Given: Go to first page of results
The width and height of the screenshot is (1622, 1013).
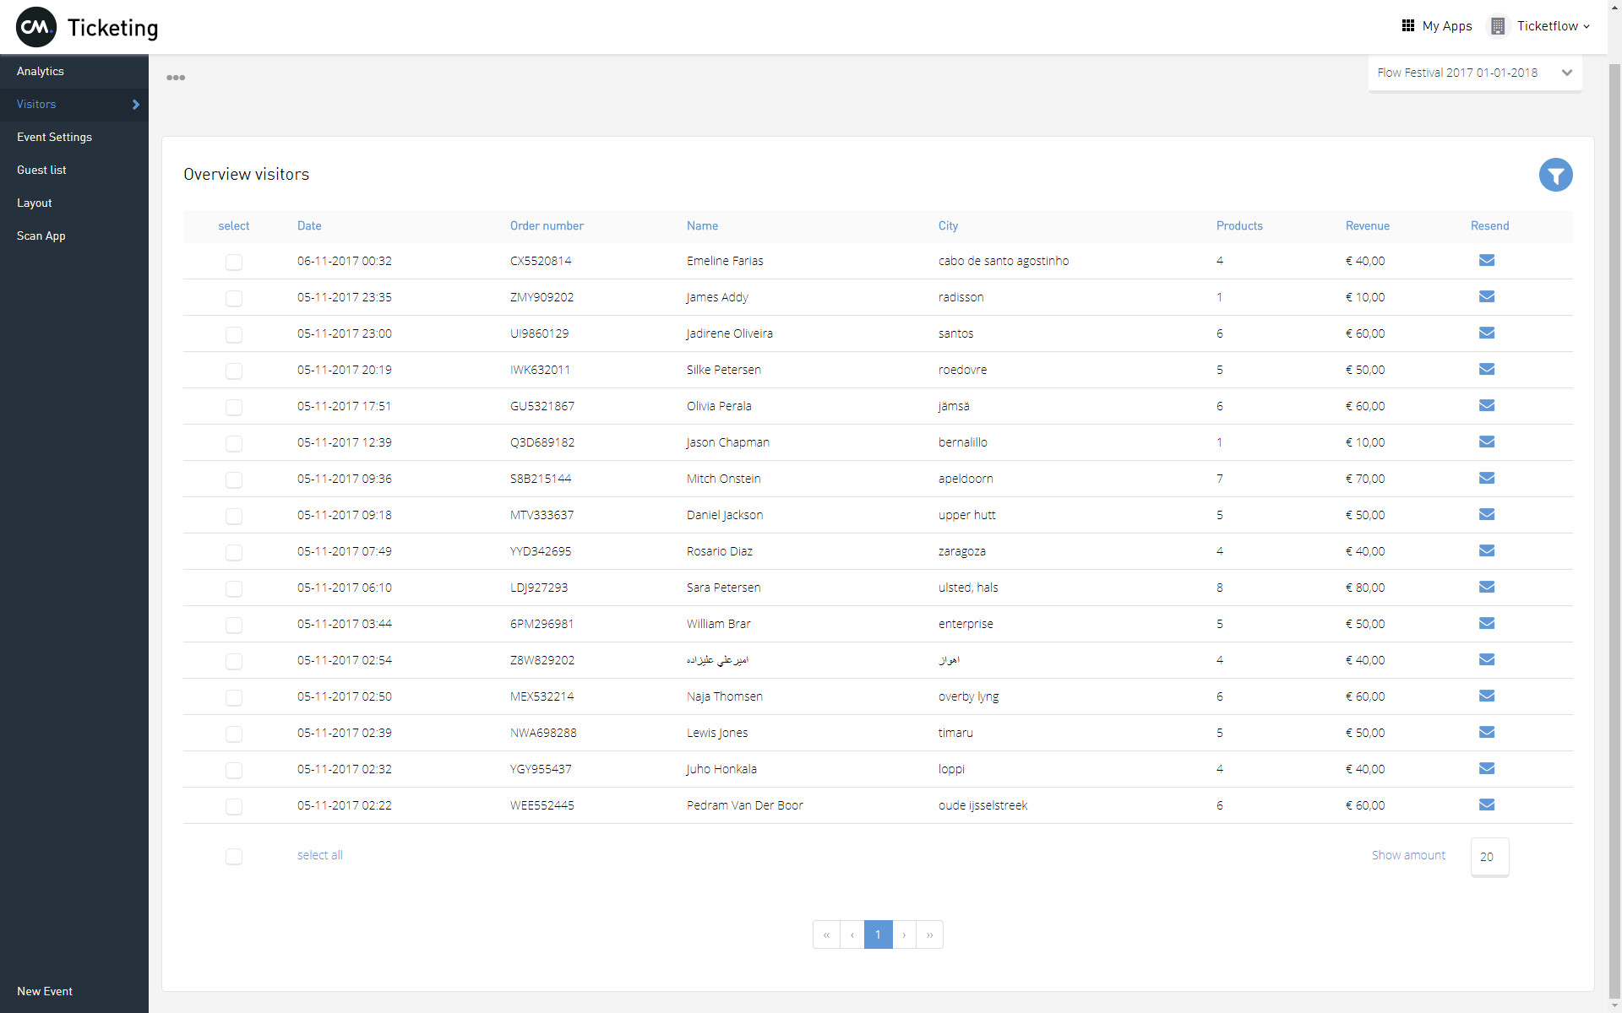Looking at the screenshot, I should click(826, 934).
